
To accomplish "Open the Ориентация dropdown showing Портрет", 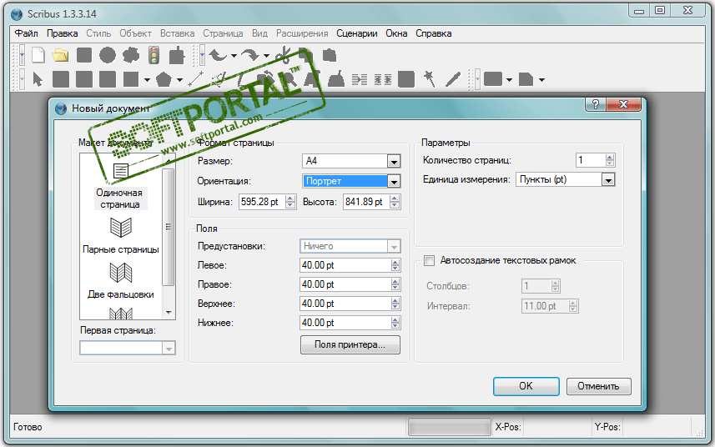I will [394, 181].
